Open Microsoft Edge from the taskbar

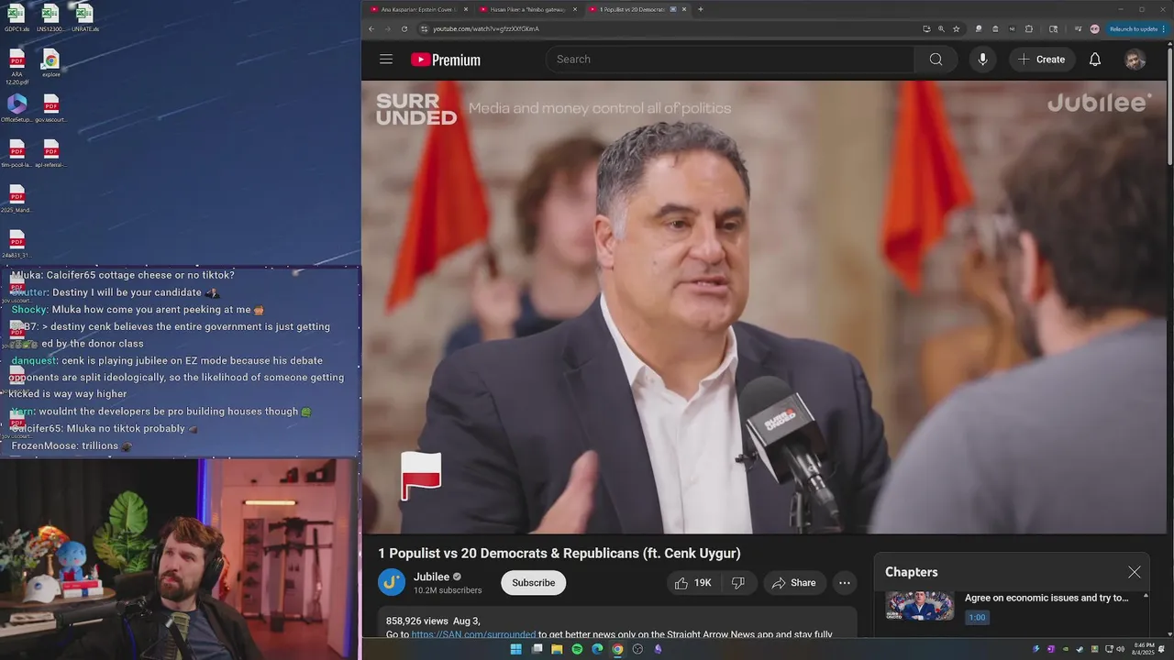(597, 649)
